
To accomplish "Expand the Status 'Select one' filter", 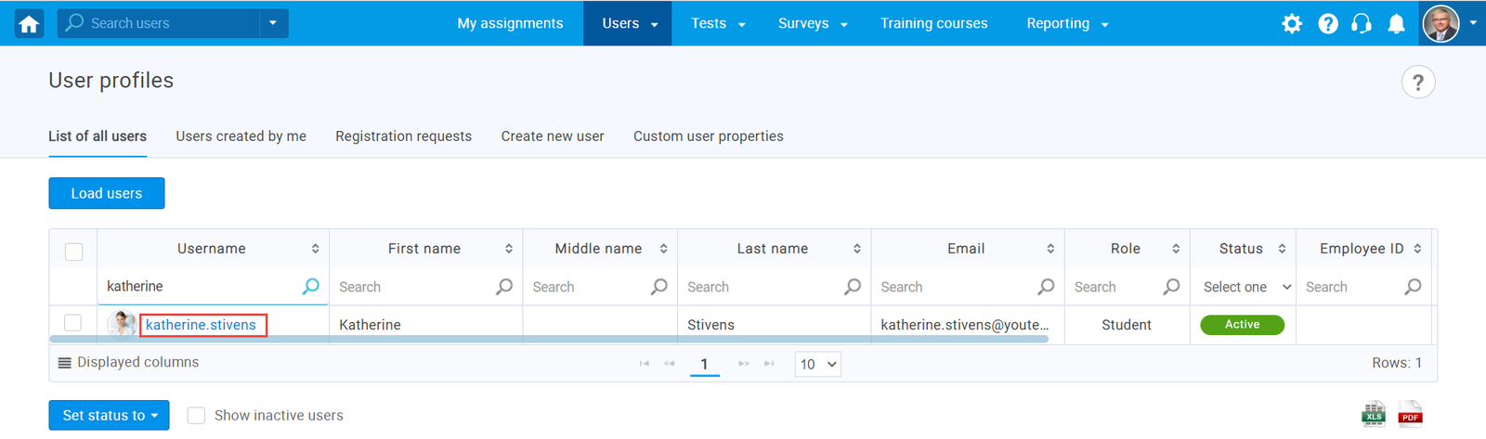I will click(x=1245, y=288).
